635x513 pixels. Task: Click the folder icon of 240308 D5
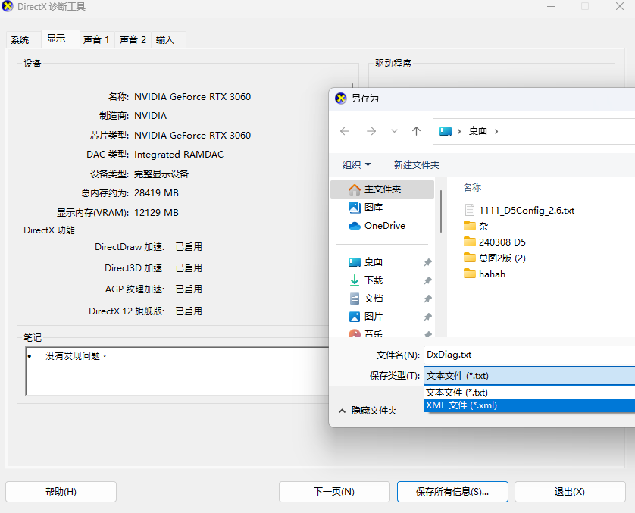469,242
